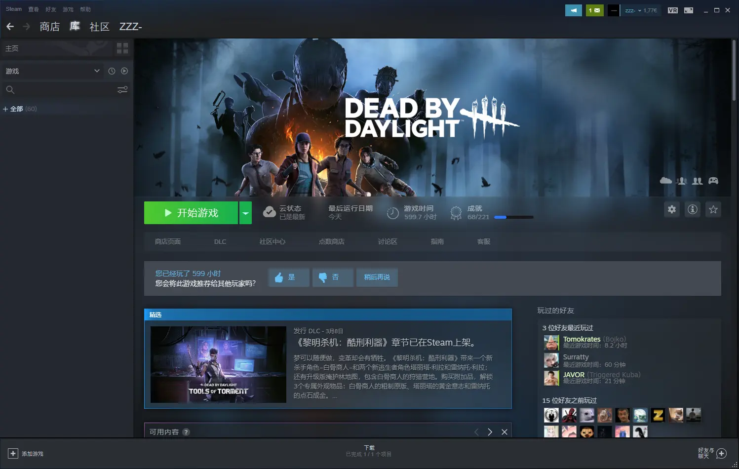This screenshot has height=469, width=739.
Task: Open 好友与聊天 friends chat
Action: pyautogui.click(x=712, y=453)
